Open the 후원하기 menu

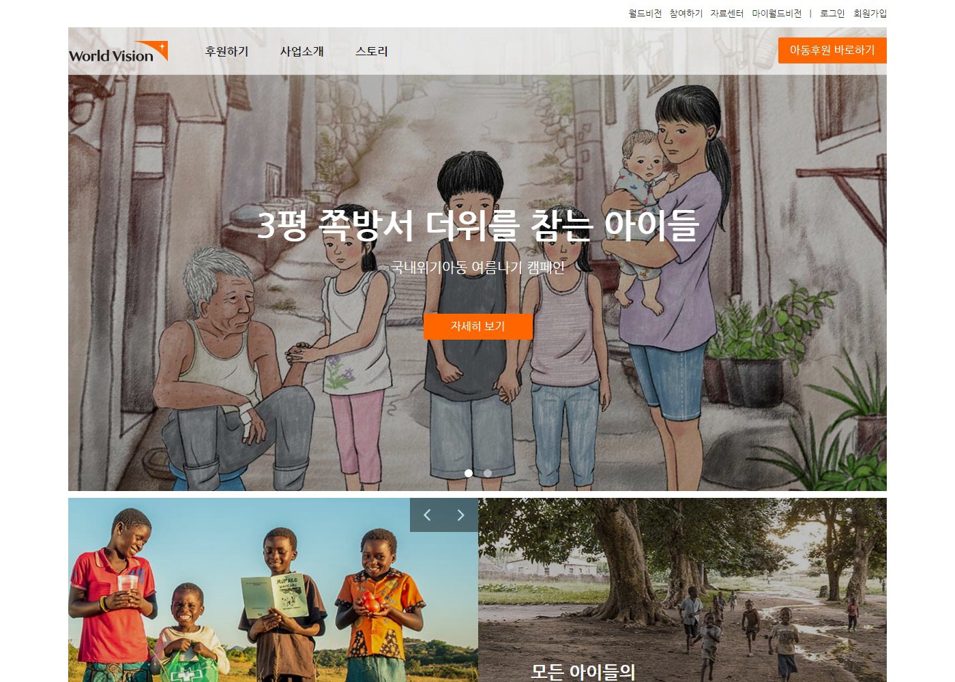(x=227, y=51)
